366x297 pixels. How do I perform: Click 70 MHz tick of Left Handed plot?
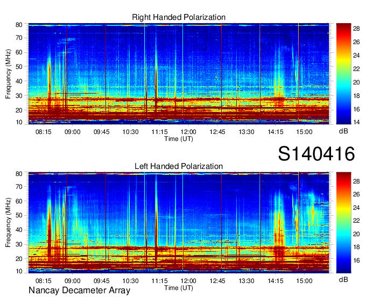pyautogui.click(x=19, y=187)
